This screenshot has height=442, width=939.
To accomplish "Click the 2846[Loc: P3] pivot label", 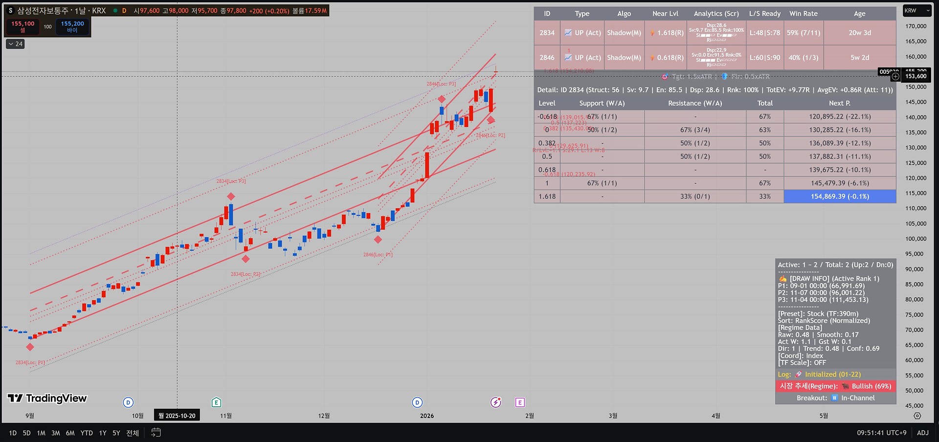I will coord(441,84).
